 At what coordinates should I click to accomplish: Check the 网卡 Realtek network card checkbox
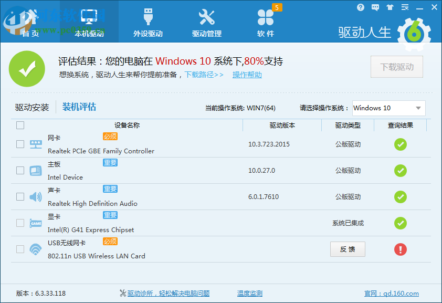coord(20,144)
